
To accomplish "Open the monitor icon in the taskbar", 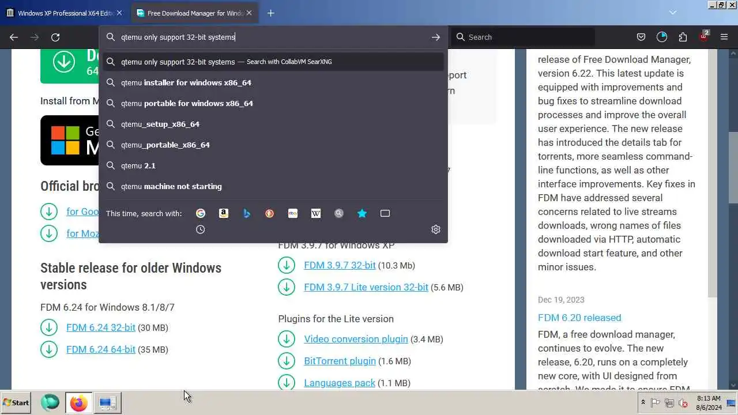I will [x=107, y=403].
